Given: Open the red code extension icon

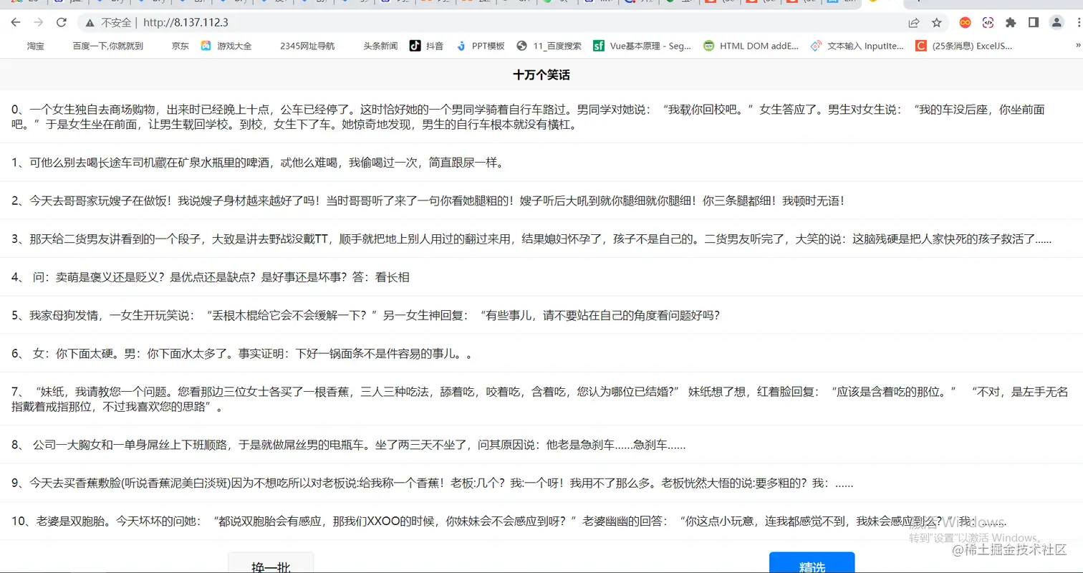Looking at the screenshot, I should click(x=988, y=23).
